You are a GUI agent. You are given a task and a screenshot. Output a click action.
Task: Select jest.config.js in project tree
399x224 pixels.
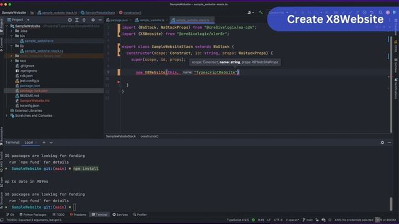[x=29, y=81]
